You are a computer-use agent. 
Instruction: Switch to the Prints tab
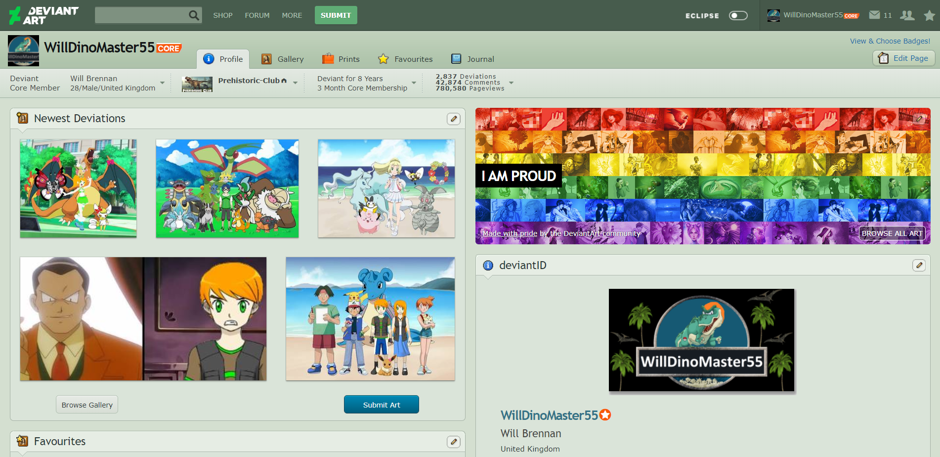coord(341,59)
